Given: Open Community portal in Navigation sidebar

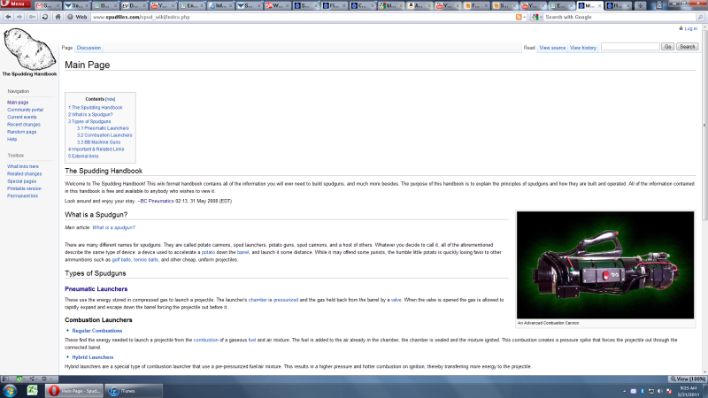Looking at the screenshot, I should point(26,110).
